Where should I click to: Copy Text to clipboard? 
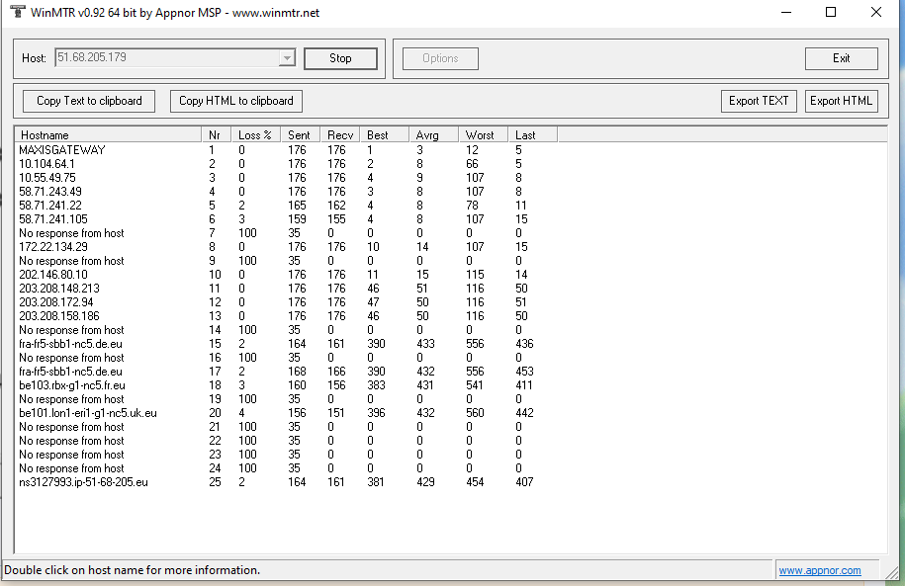89,101
